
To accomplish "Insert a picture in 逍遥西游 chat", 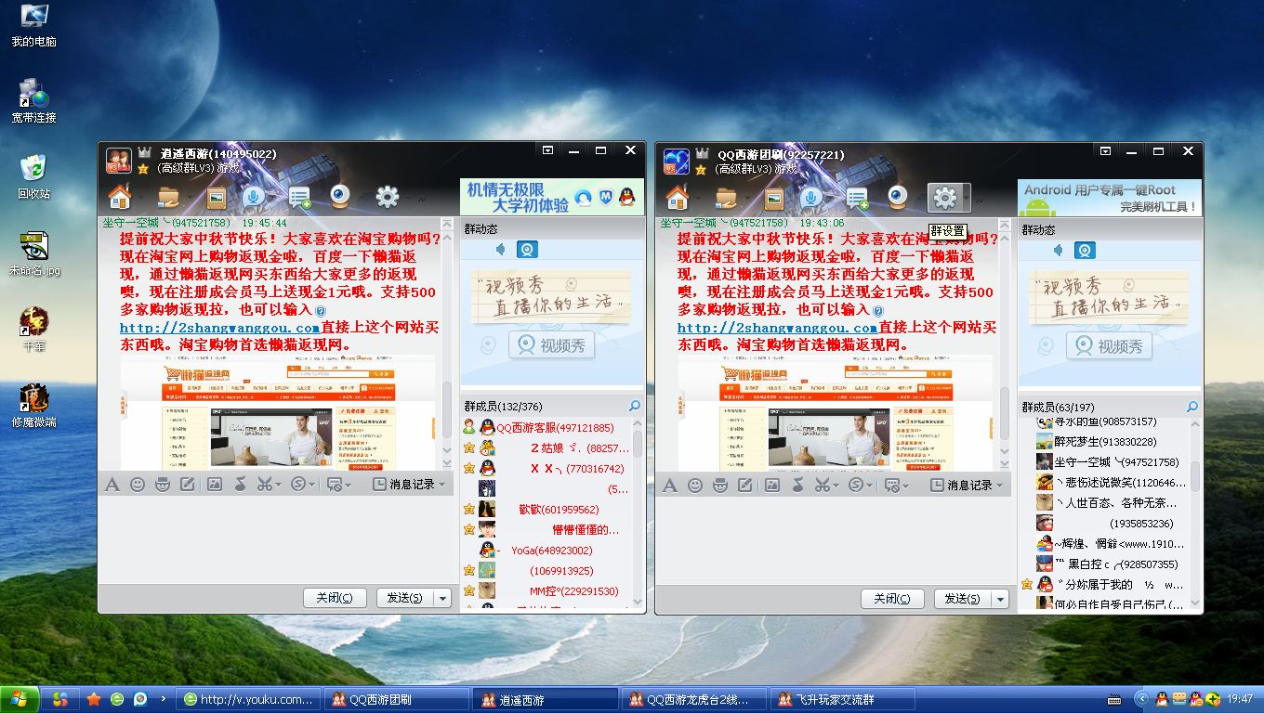I will 215,485.
